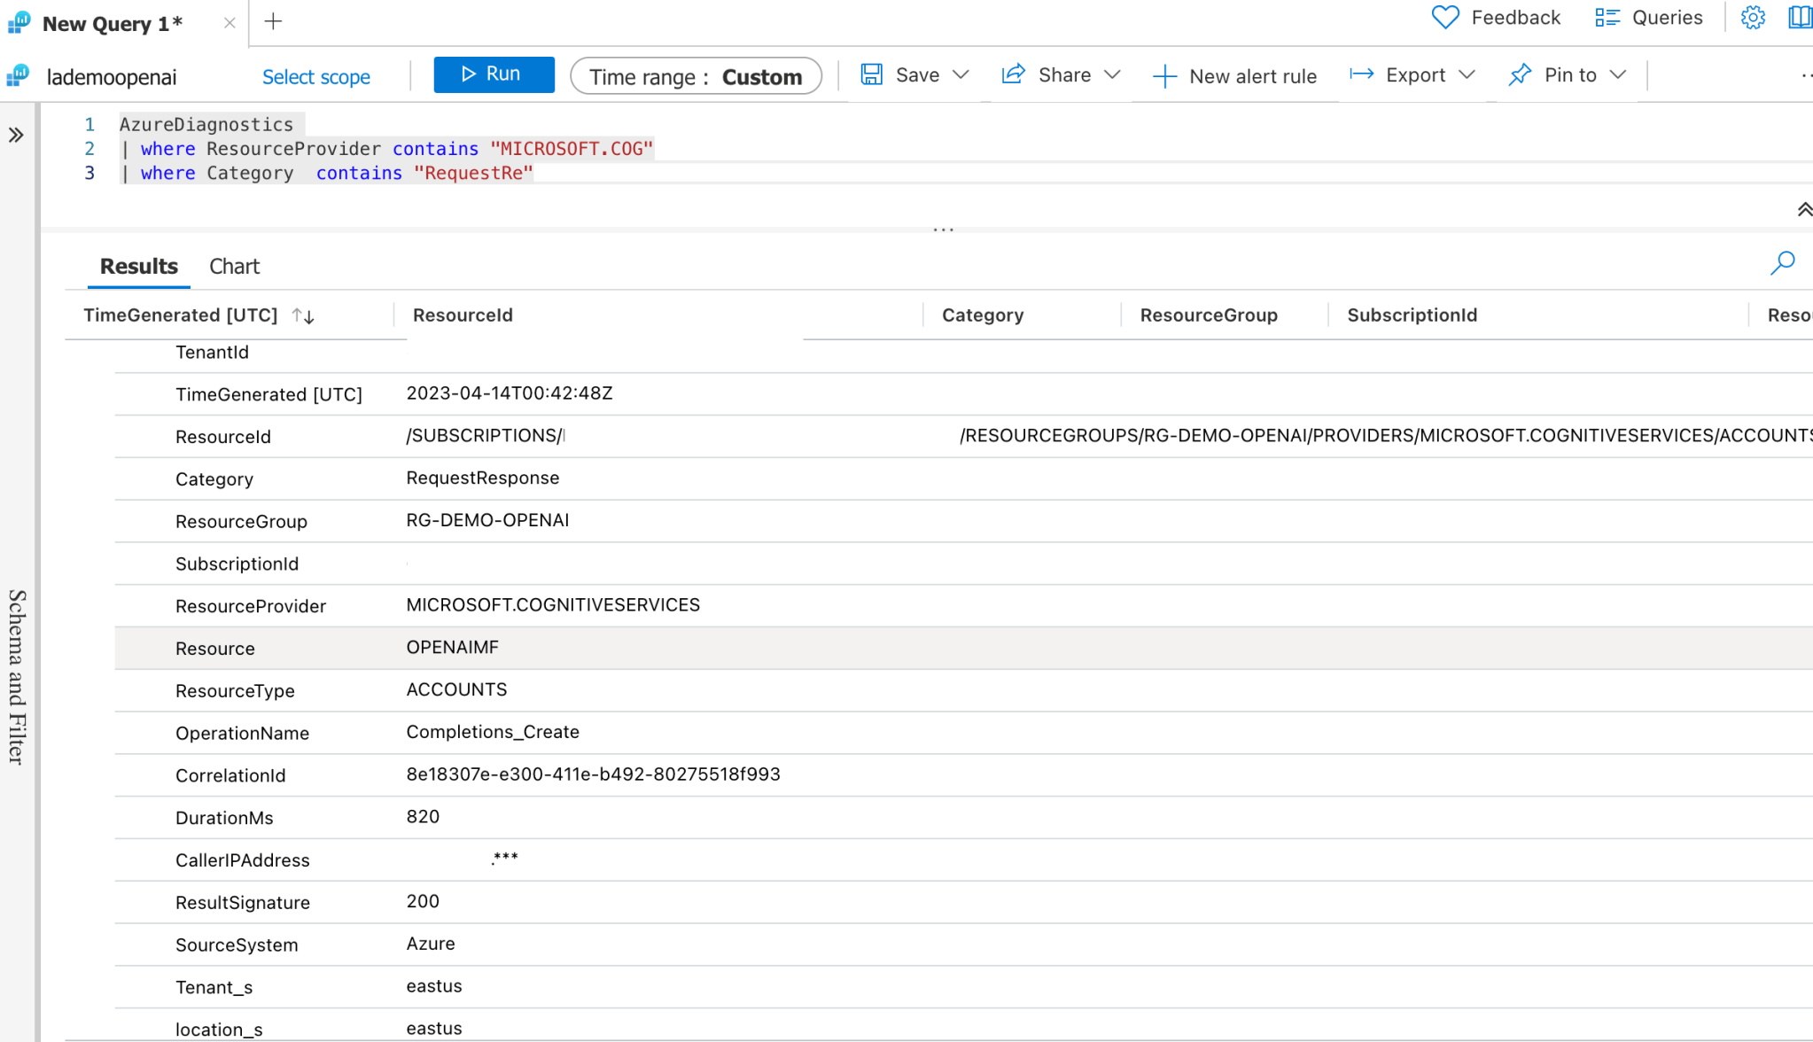Select the OPENAIMF resource value
Screen dimensions: 1813x1042
[453, 648]
